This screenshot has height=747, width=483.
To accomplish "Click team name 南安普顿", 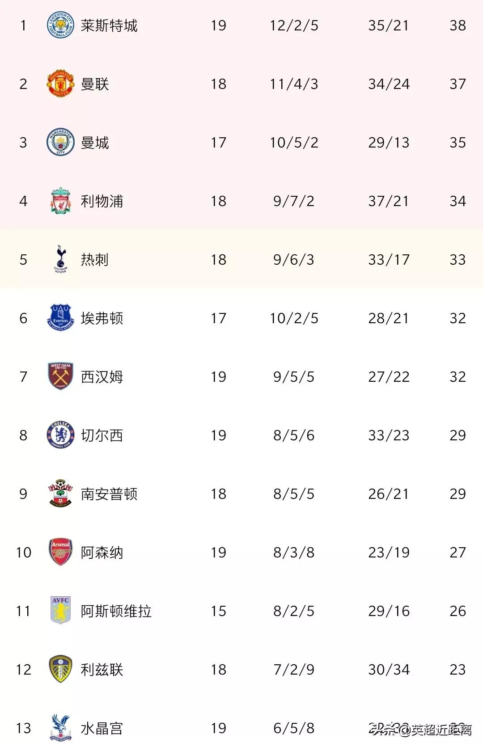I will pos(109,494).
